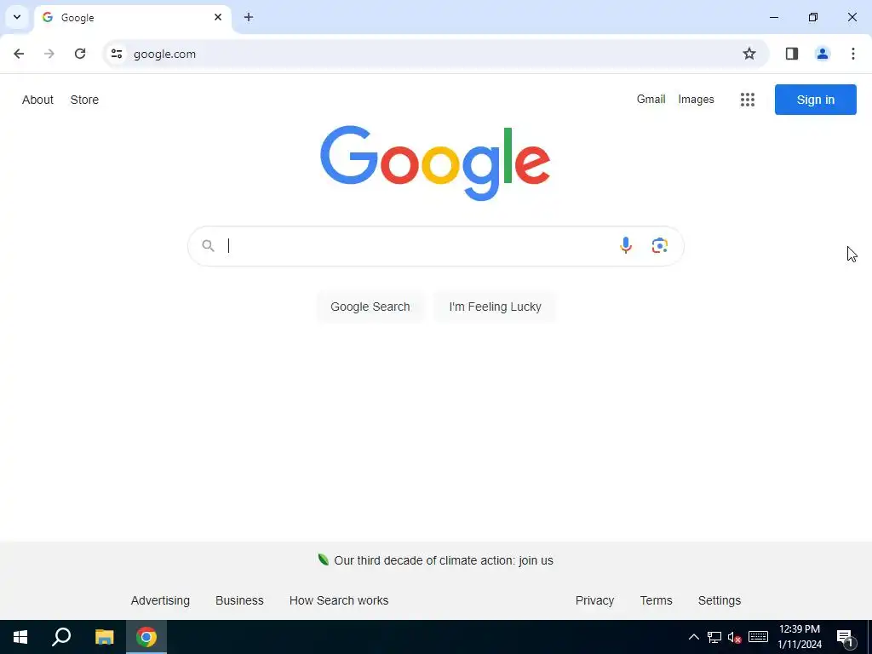Open Chrome side panel
The image size is (872, 654).
point(792,54)
